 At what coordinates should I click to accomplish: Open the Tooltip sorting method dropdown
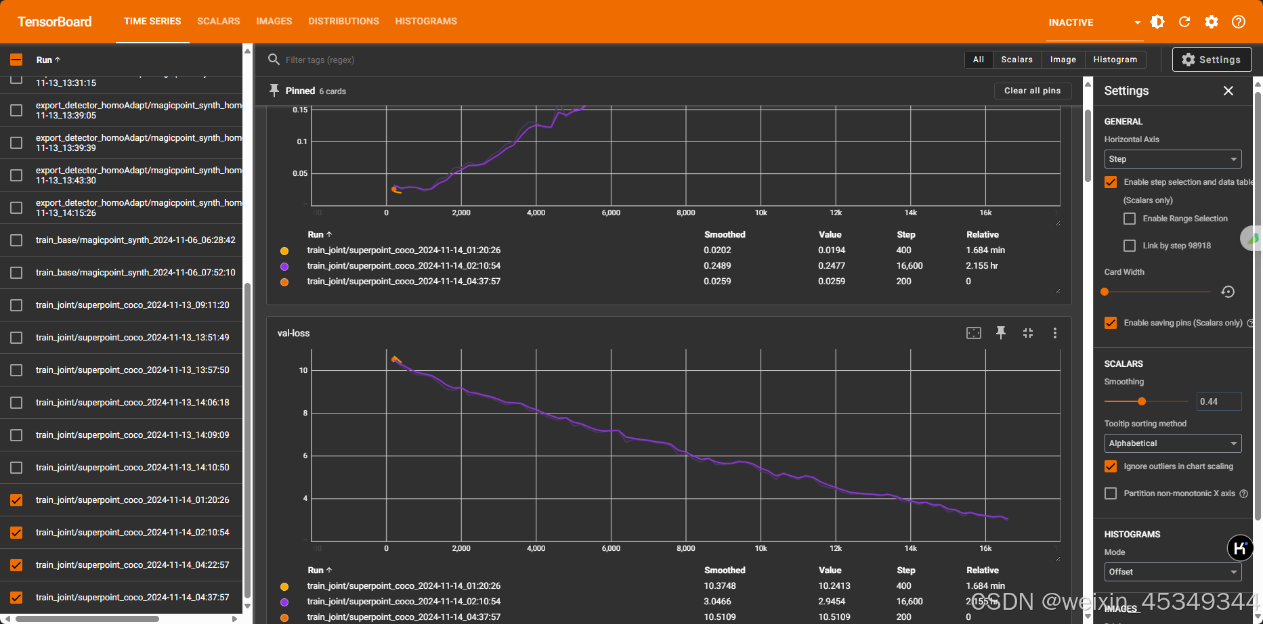pos(1172,443)
